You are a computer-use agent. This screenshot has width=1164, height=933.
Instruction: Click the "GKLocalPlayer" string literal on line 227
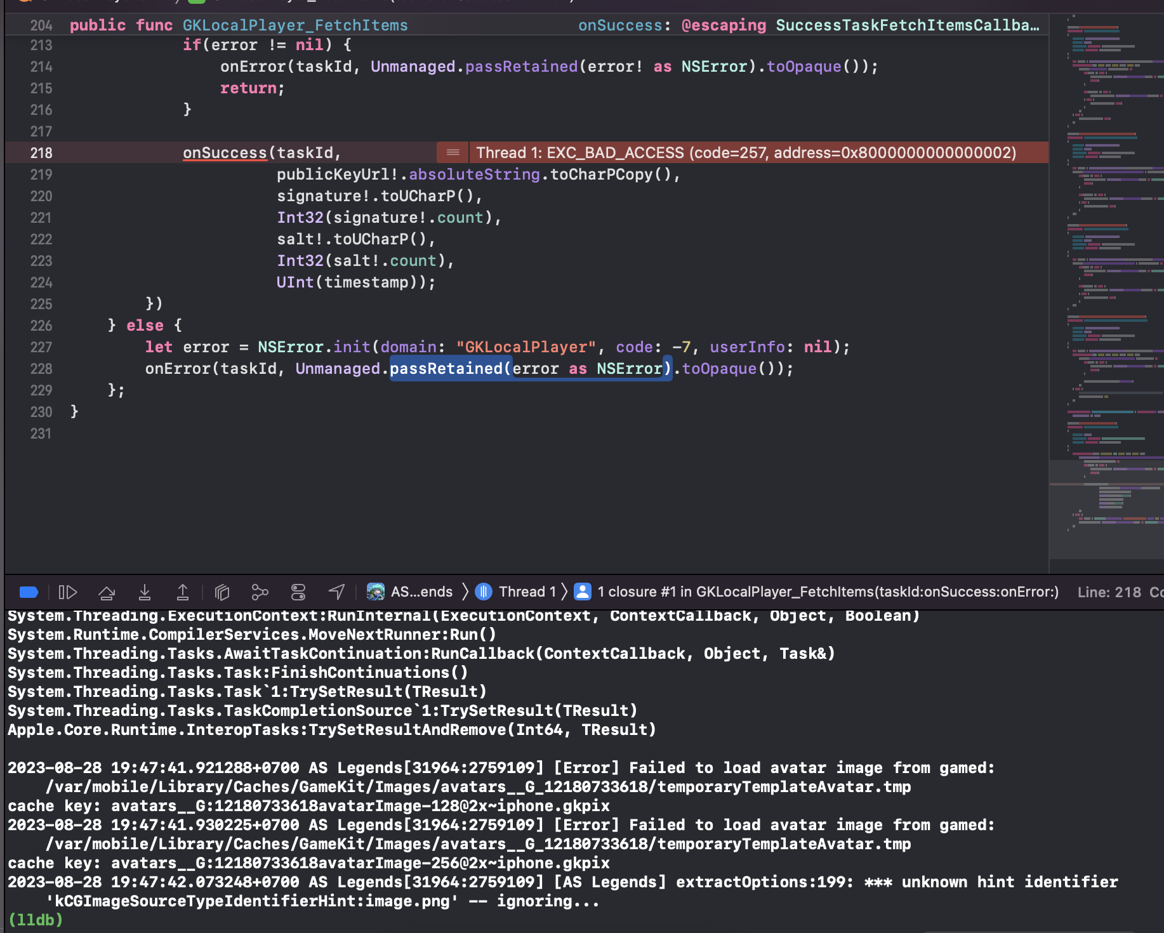526,347
